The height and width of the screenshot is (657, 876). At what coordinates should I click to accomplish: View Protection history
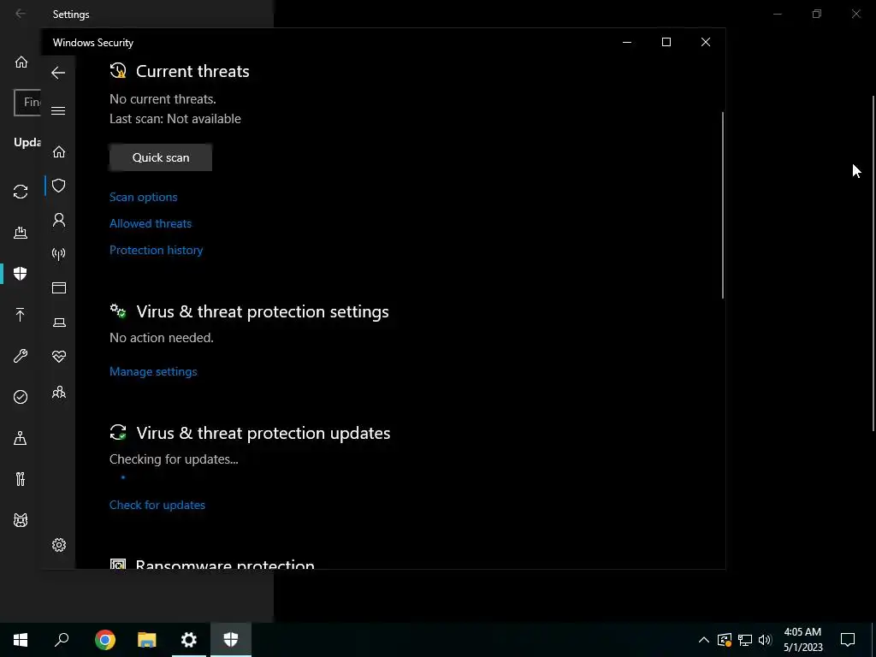click(156, 251)
